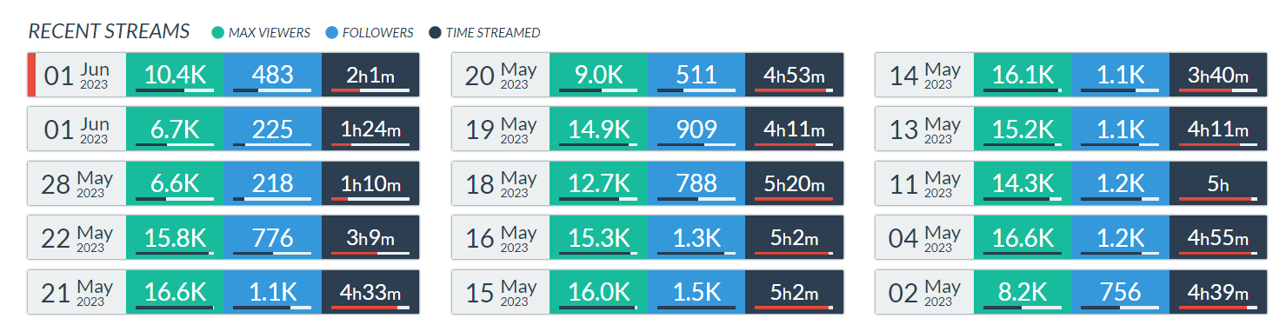Click the Recent Streams heading
Screen dimensions: 1286x325
110,32
